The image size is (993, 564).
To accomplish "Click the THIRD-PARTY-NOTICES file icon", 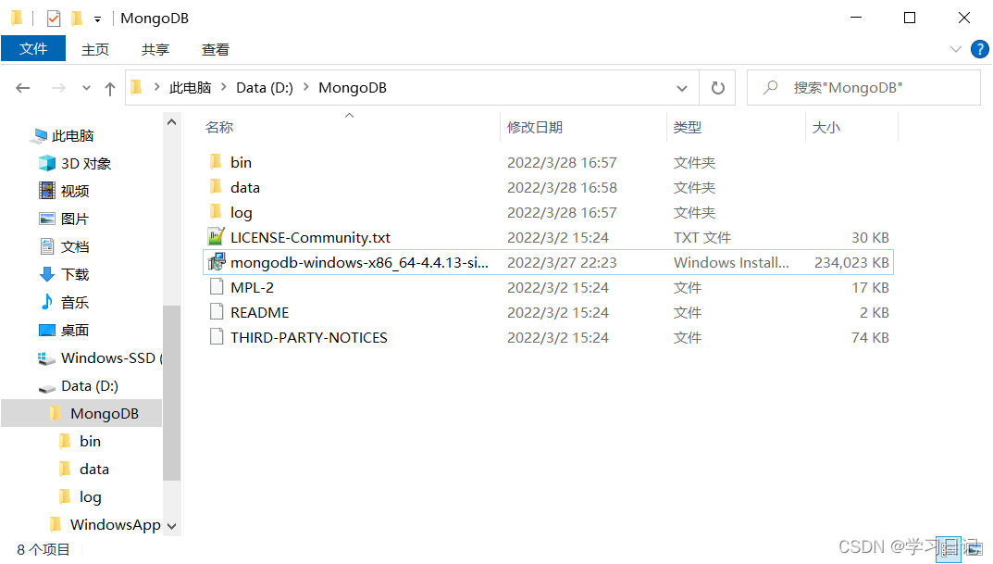I will 217,337.
